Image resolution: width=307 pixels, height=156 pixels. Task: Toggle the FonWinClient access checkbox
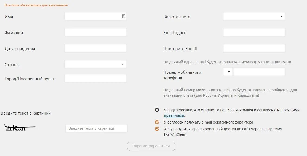157,129
